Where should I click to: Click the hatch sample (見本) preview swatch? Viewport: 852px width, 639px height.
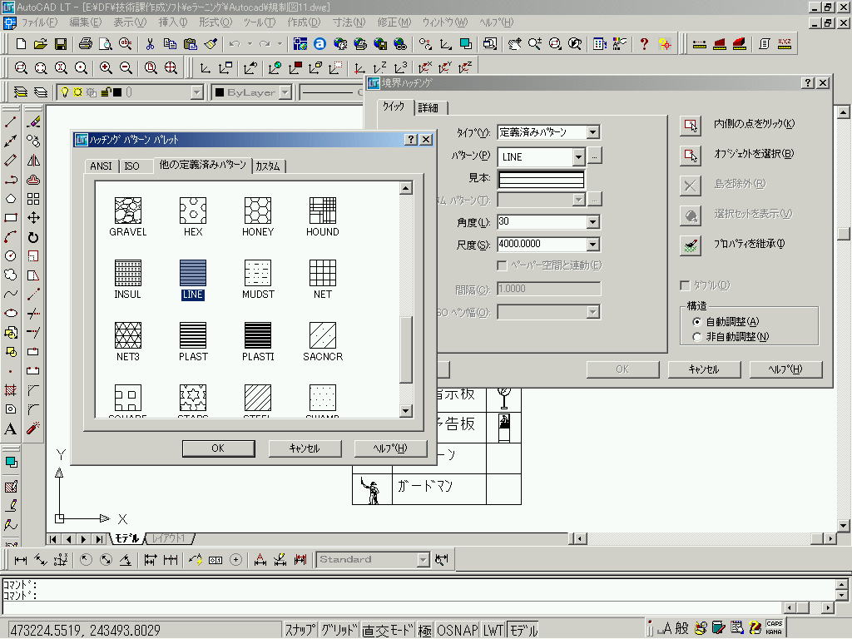[x=541, y=179]
